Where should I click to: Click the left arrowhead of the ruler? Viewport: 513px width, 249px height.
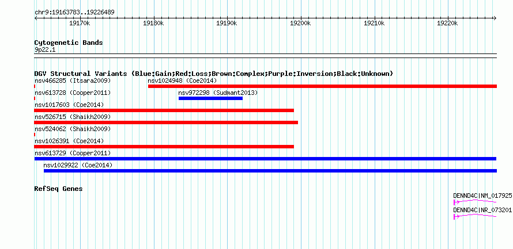coord(36,18)
